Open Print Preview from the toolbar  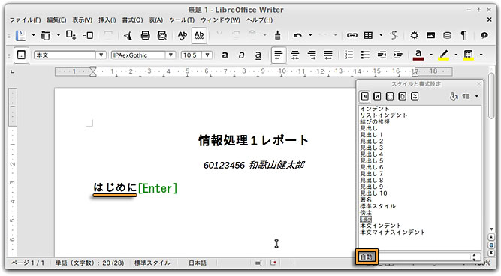162,35
